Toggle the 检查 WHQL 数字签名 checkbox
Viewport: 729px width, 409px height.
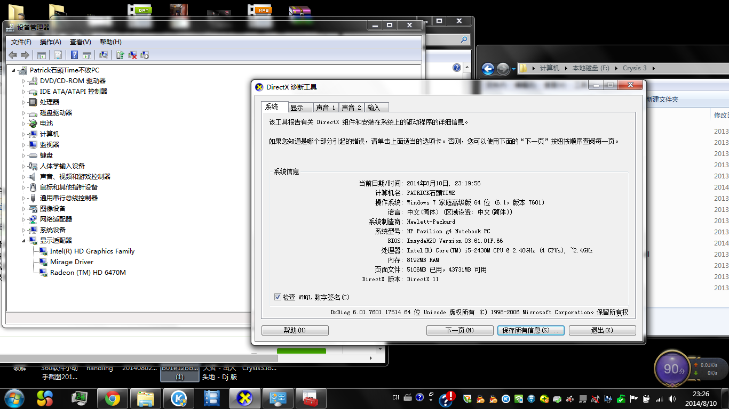pos(278,297)
